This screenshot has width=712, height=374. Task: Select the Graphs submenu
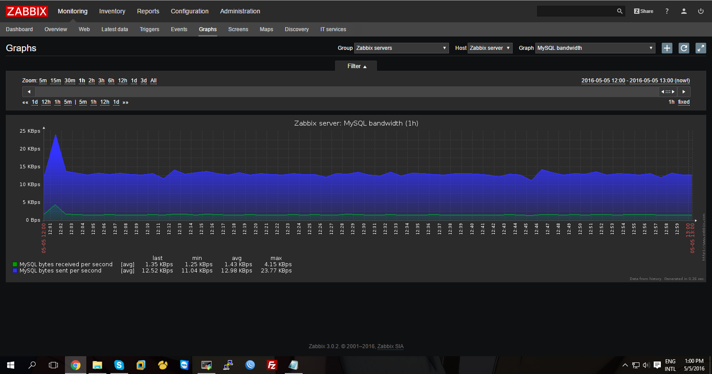[x=208, y=29]
